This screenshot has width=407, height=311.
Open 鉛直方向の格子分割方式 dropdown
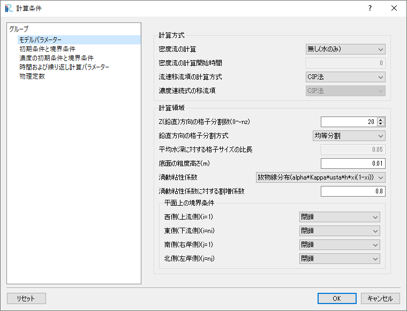349,136
